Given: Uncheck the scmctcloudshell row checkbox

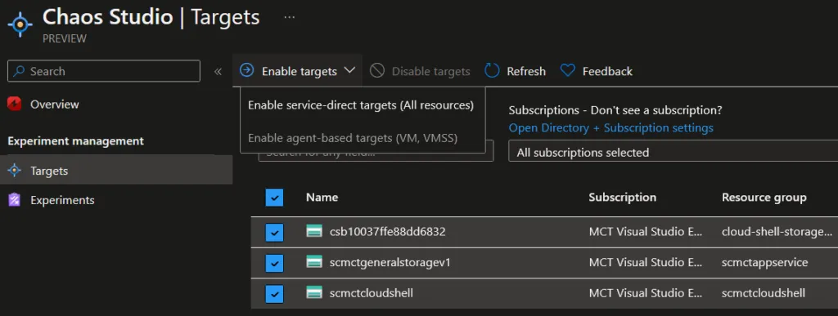Looking at the screenshot, I should tap(274, 294).
